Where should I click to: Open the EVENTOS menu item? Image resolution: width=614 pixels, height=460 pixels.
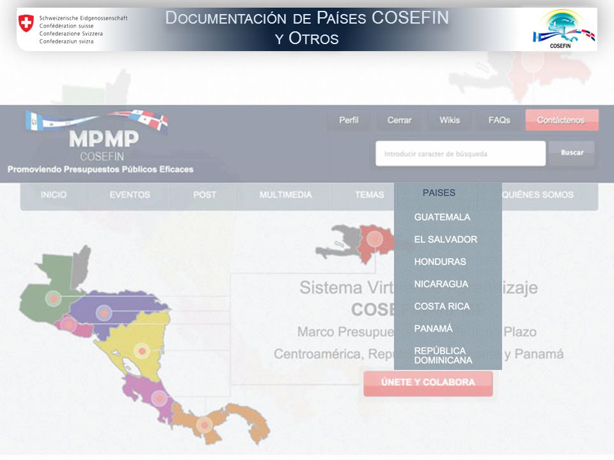(x=130, y=195)
